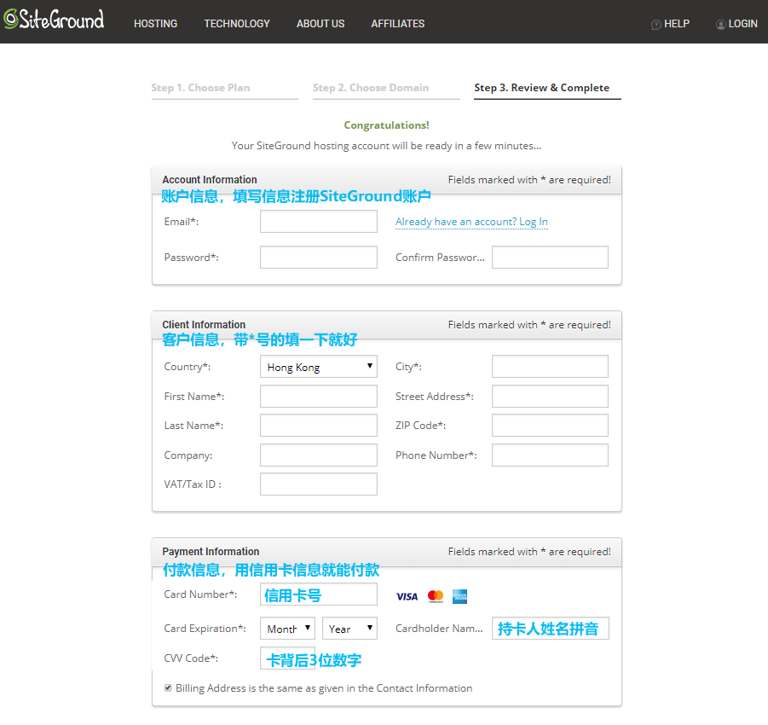The width and height of the screenshot is (768, 725).
Task: Click the MasterCard logo
Action: (436, 596)
